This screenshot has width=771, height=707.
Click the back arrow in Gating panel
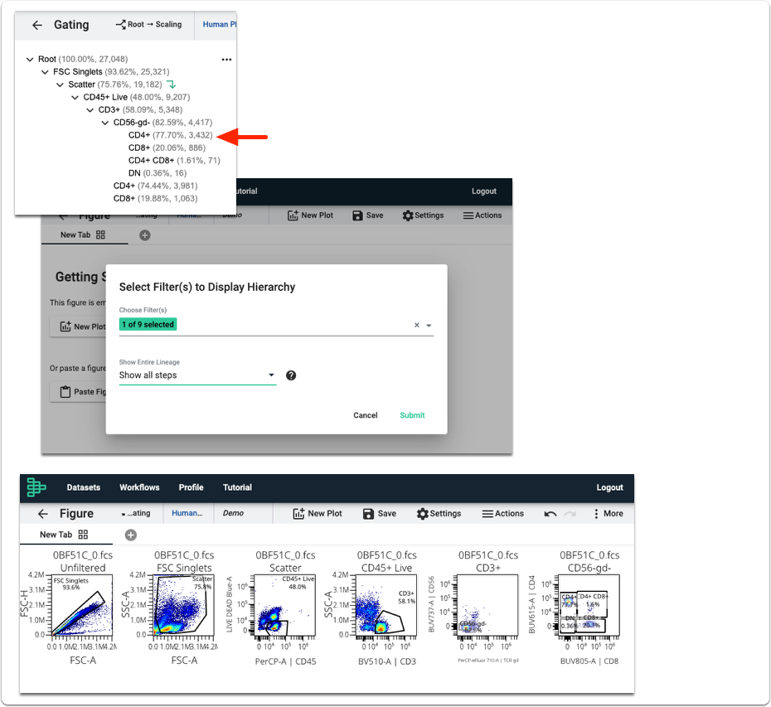point(36,25)
